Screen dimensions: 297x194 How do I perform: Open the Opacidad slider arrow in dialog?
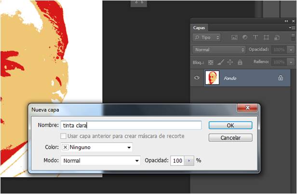click(189, 160)
